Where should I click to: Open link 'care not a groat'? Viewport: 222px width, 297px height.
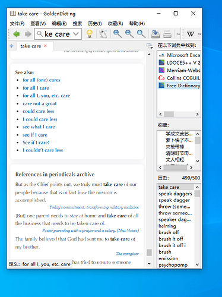(x=40, y=103)
